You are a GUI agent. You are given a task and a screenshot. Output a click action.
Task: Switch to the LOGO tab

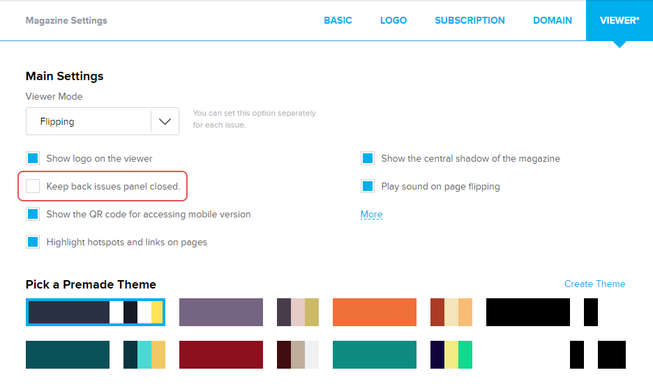coord(393,20)
